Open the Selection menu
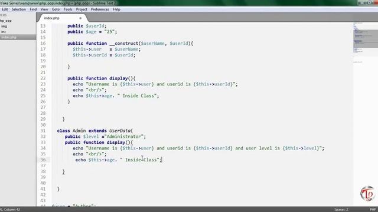378x212 pixels. pyautogui.click(x=18, y=9)
